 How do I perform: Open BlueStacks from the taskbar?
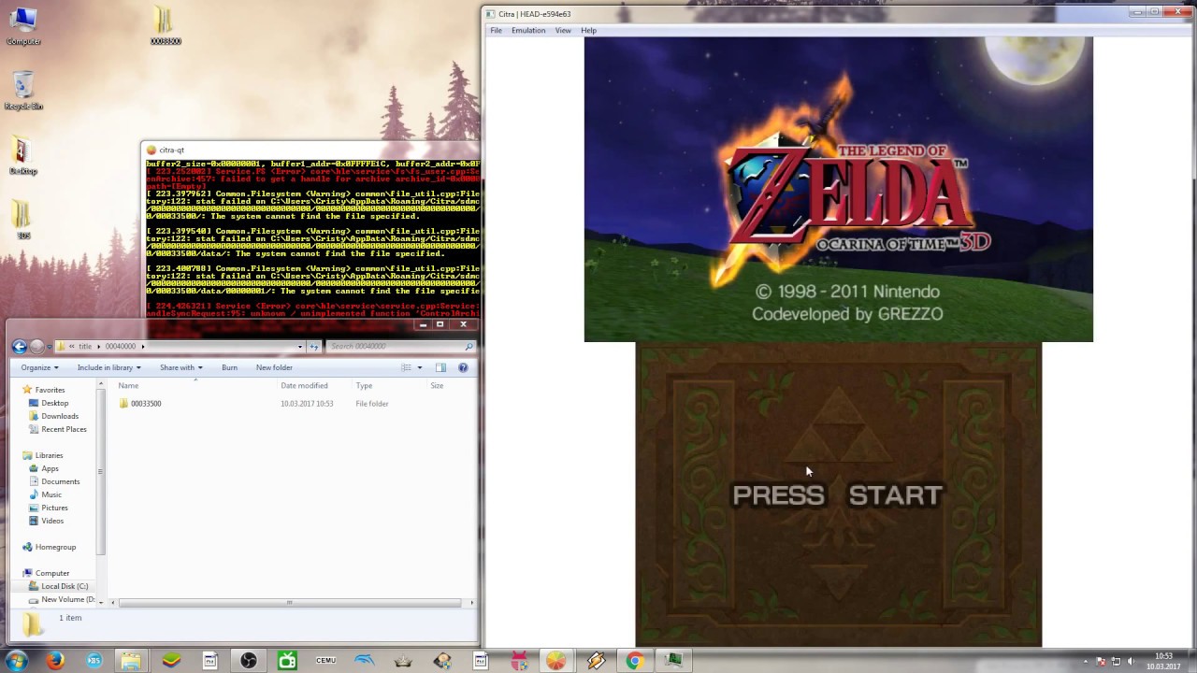171,661
